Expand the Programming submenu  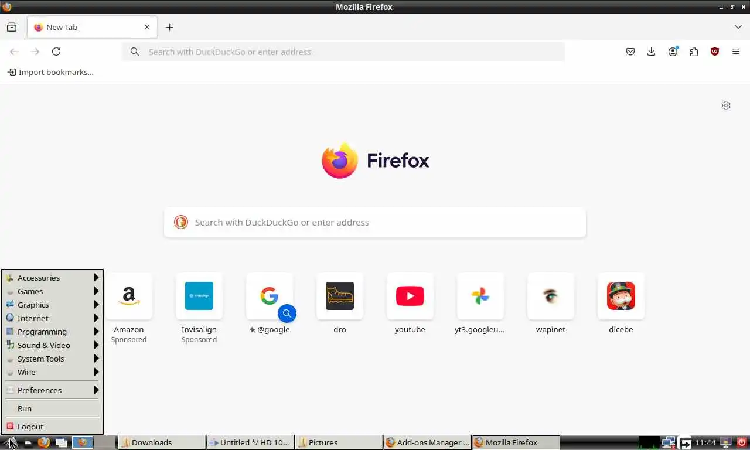(53, 332)
